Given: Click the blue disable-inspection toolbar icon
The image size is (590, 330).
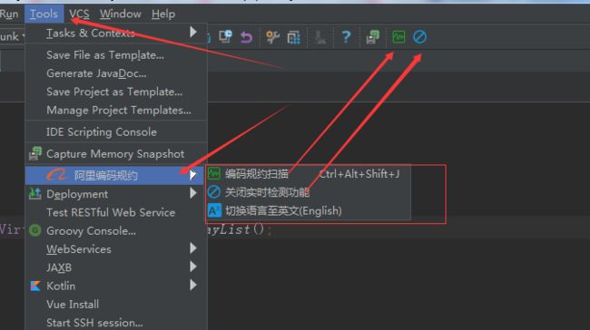Looking at the screenshot, I should pos(419,37).
